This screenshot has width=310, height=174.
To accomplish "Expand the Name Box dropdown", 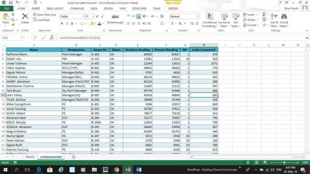I will 22,37.
